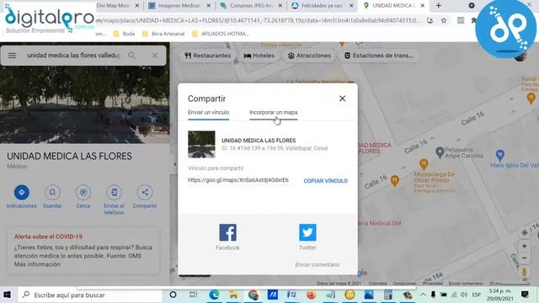Click the Maps search input field

[73, 56]
